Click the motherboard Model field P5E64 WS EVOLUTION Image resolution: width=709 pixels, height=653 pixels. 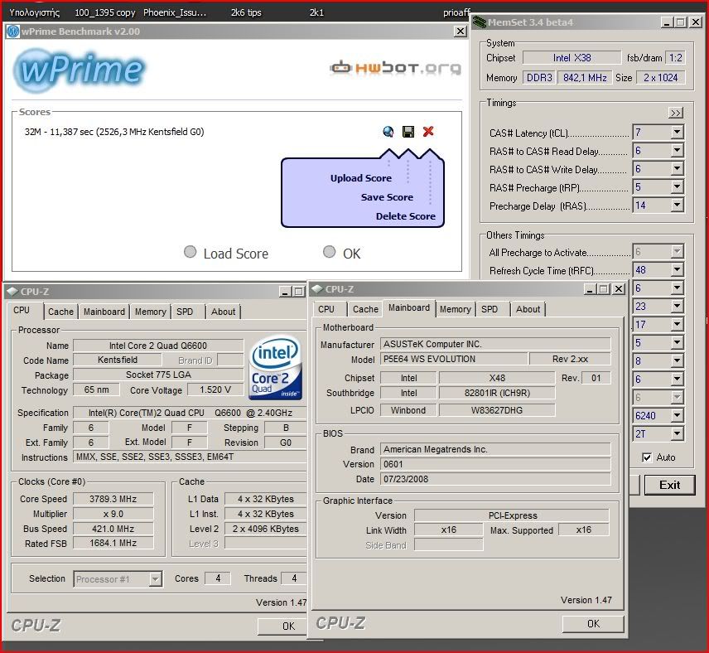coord(454,359)
